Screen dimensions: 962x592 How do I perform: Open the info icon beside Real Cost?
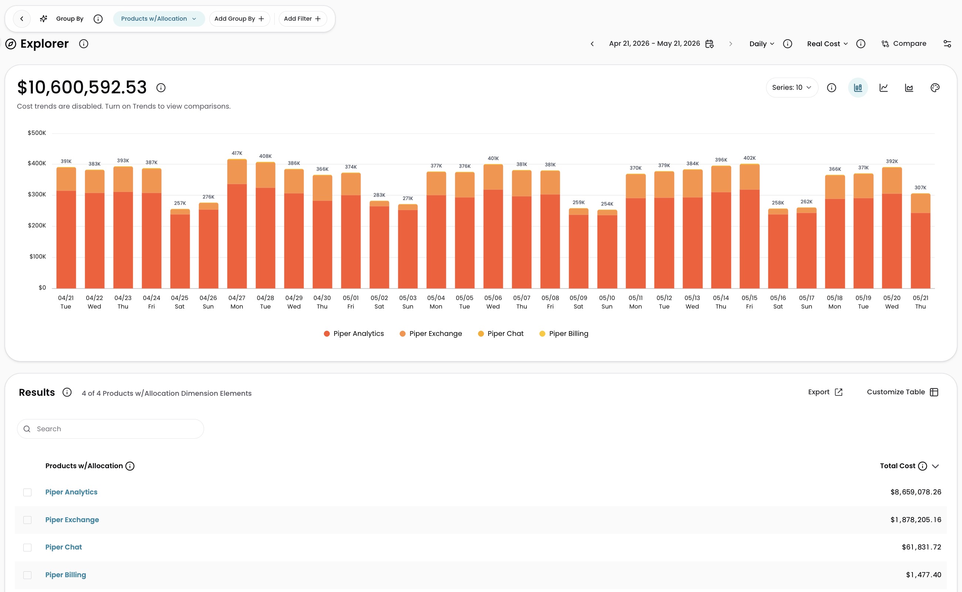[x=861, y=44]
